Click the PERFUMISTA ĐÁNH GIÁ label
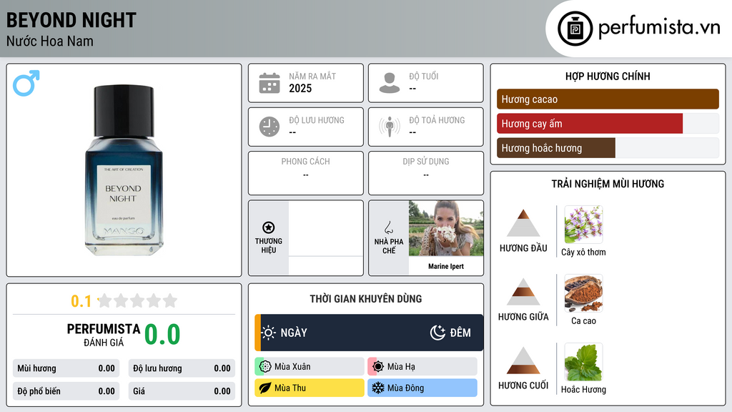 [x=104, y=335]
